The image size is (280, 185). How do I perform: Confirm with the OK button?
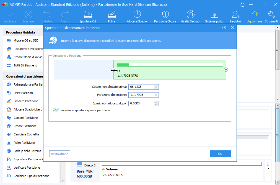(x=220, y=154)
